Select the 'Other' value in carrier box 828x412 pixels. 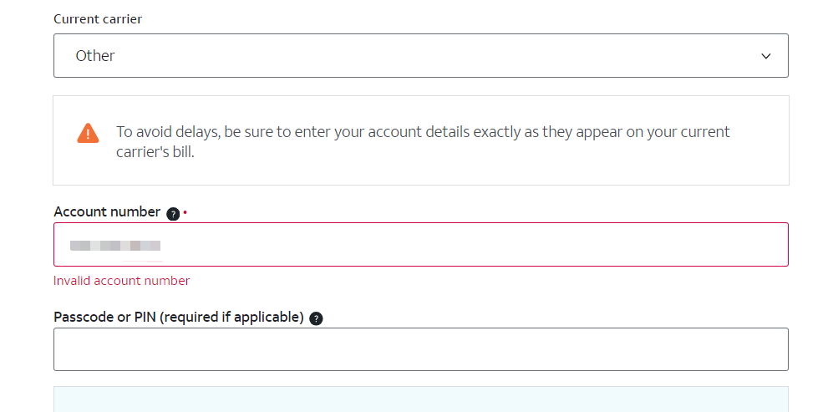coord(95,55)
